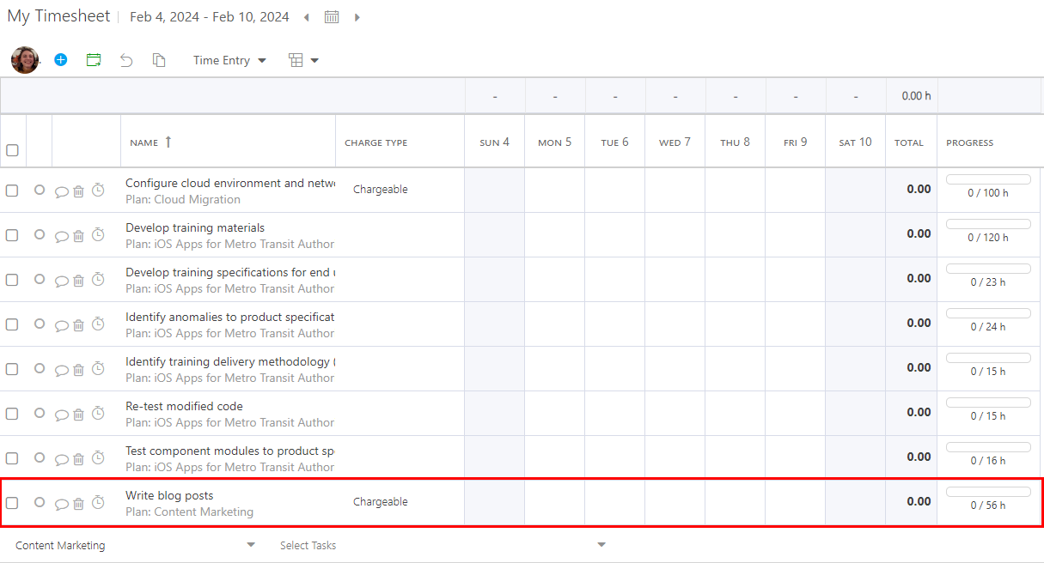Start timer for Identify anomalies row

click(x=98, y=324)
